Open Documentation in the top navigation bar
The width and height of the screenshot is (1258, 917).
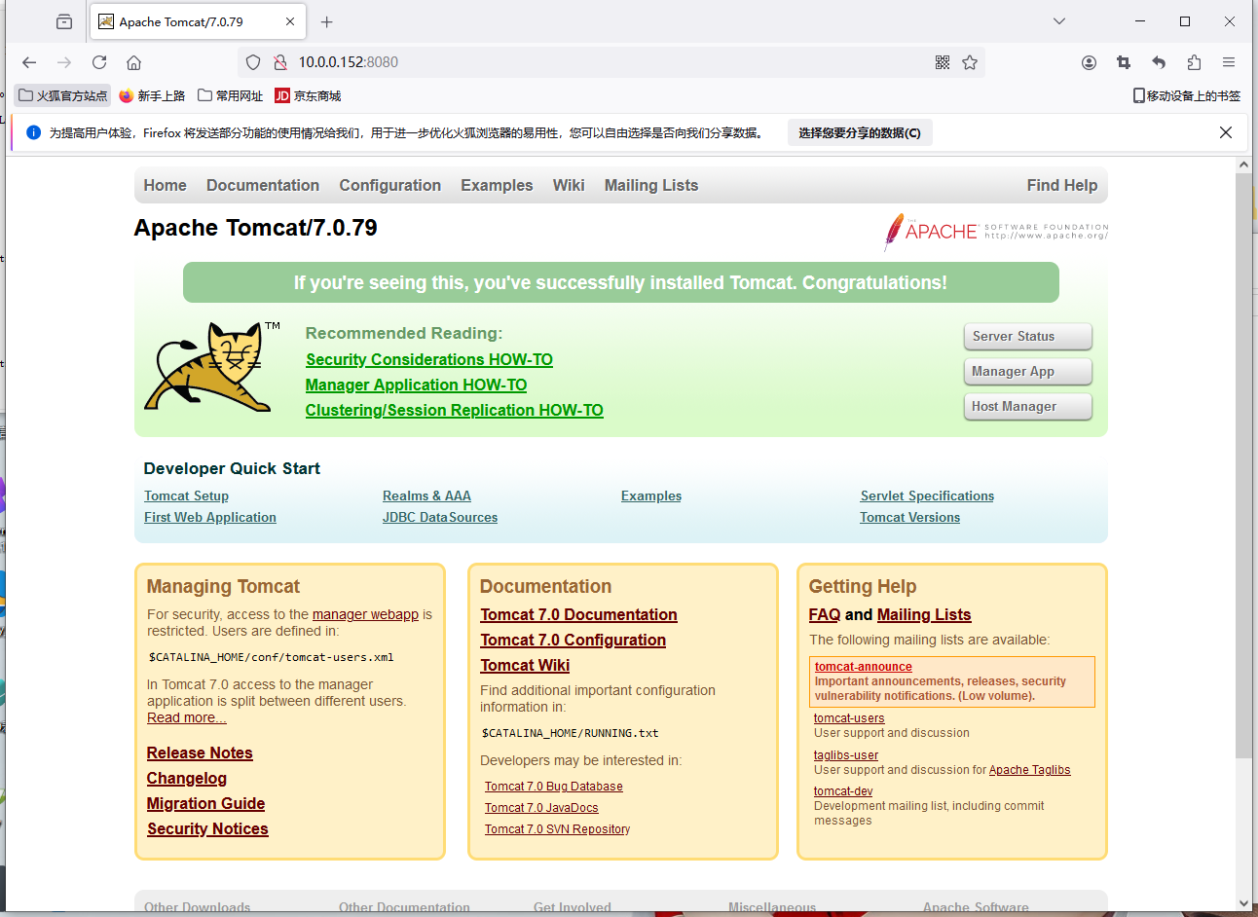pos(263,185)
